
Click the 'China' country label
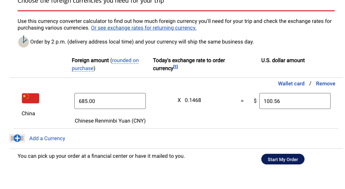pos(28,114)
